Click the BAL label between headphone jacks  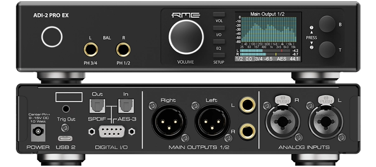(x=107, y=38)
